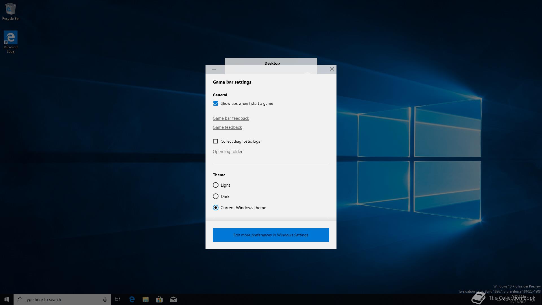Screen dimensions: 542x305
Task: Click Microsoft Edge desktop shortcut
Action: [x=10, y=42]
